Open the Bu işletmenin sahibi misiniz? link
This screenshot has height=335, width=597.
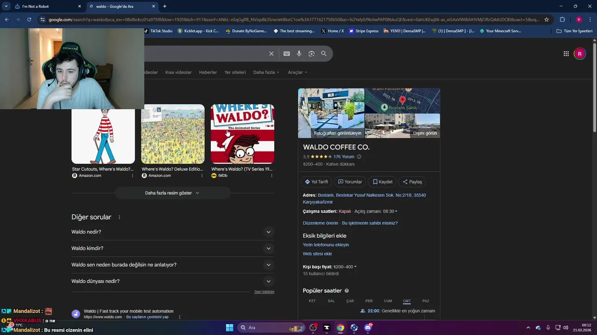tap(370, 223)
